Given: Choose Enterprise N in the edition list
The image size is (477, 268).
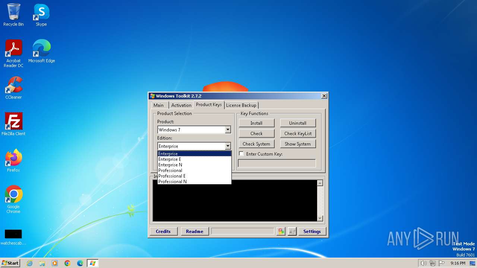Looking at the screenshot, I should pos(194,165).
